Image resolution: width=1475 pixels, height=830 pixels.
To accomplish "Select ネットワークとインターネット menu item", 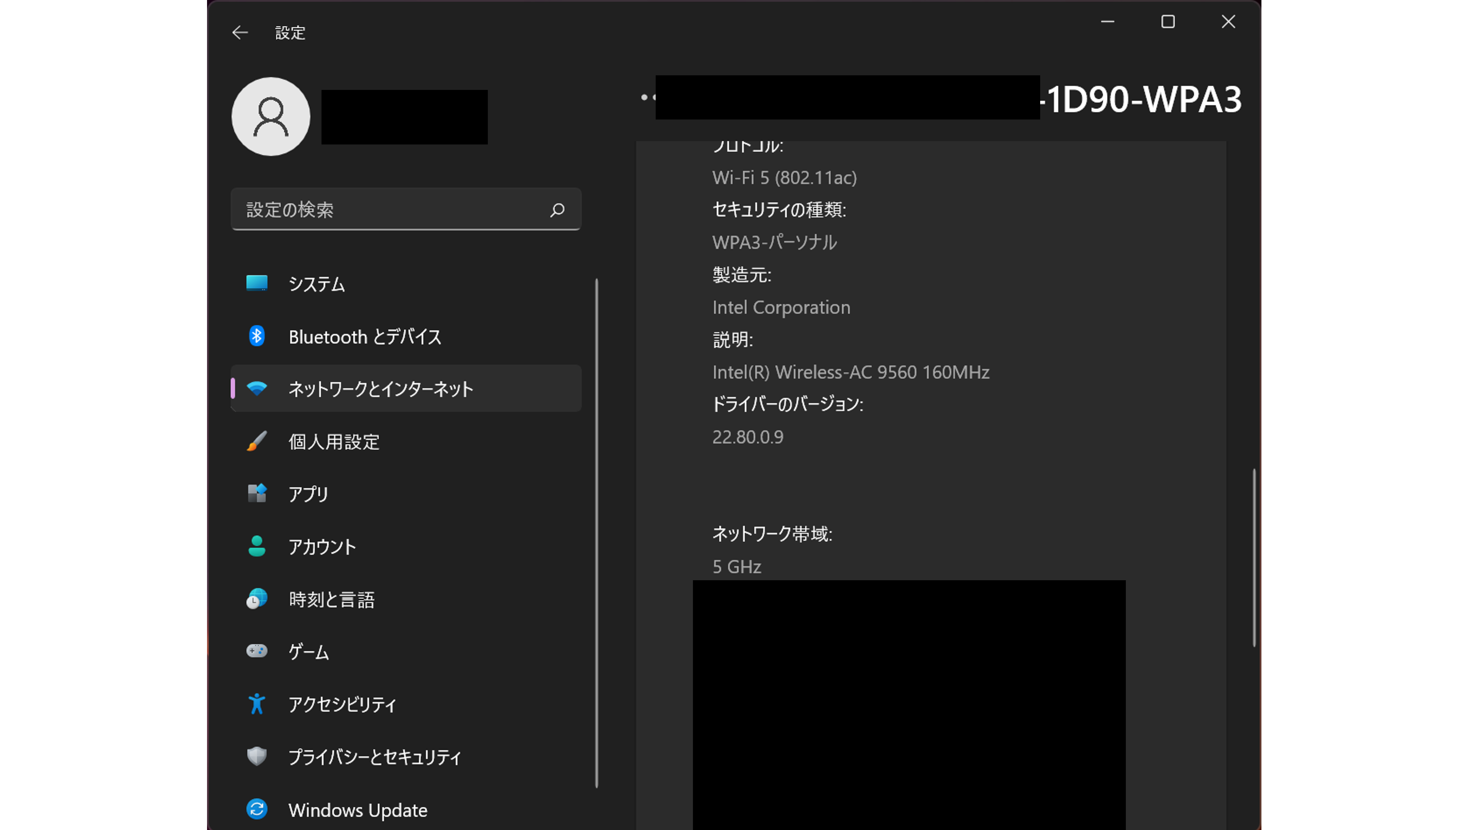I will click(x=380, y=389).
